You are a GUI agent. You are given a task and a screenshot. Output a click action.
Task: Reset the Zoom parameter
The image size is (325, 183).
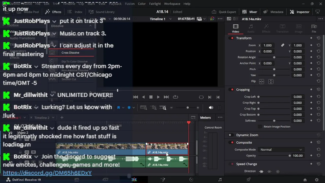(318, 45)
